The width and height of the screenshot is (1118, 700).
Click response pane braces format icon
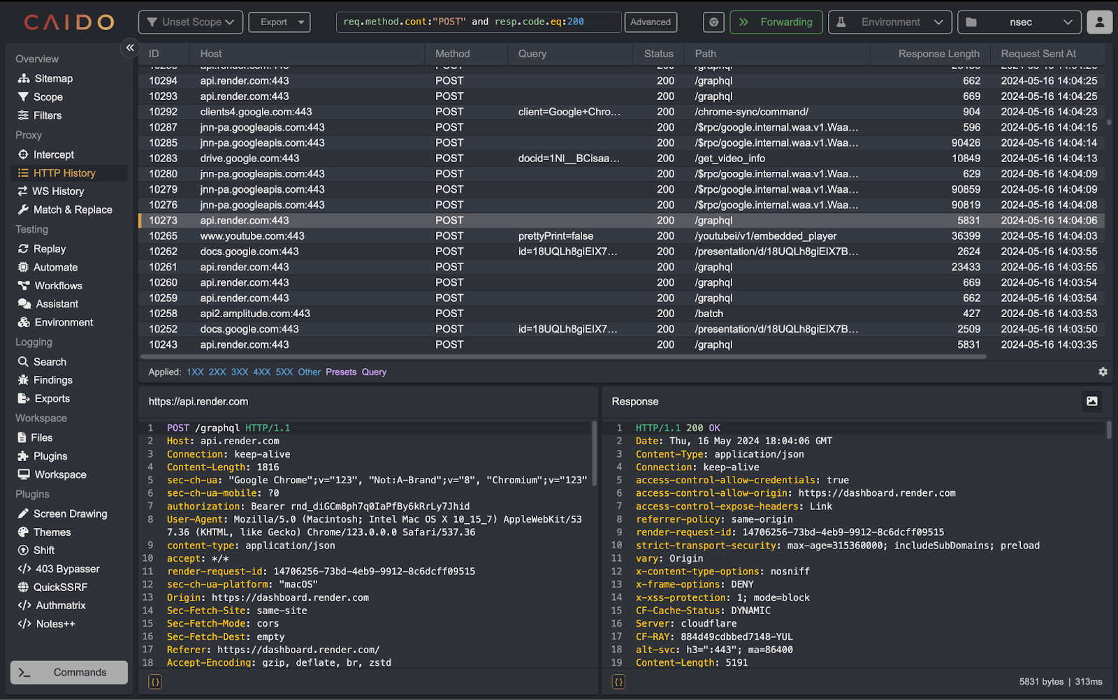[618, 682]
